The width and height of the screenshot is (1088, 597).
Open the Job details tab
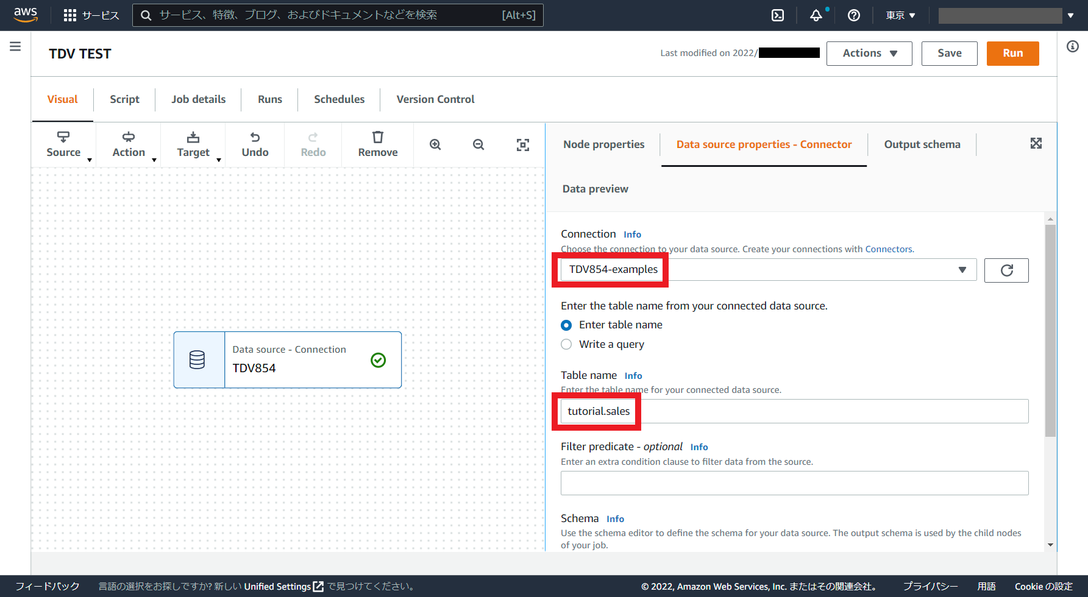pyautogui.click(x=199, y=99)
